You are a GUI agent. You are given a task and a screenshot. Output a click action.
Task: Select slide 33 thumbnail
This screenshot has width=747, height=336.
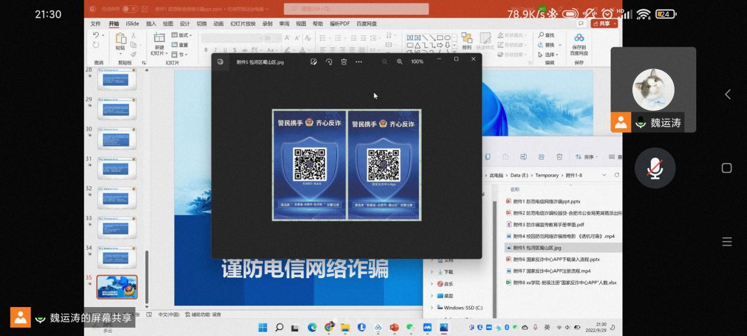click(117, 227)
